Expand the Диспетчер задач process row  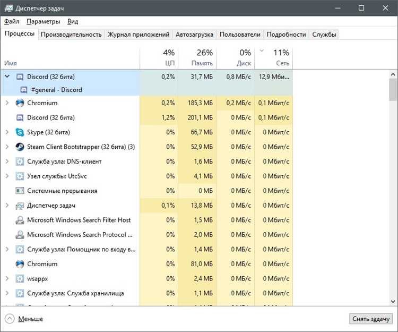click(7, 205)
